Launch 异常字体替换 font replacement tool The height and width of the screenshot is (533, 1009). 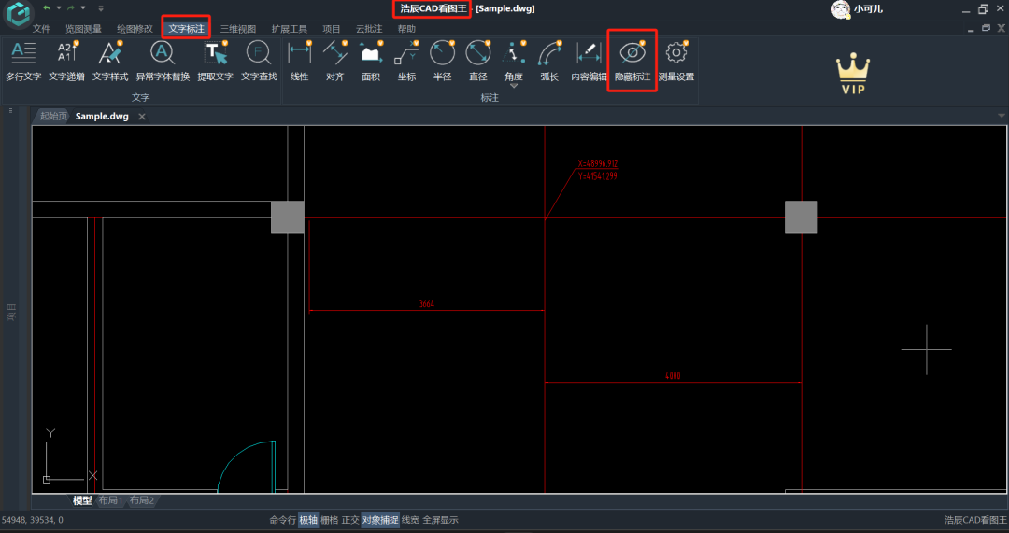click(163, 61)
